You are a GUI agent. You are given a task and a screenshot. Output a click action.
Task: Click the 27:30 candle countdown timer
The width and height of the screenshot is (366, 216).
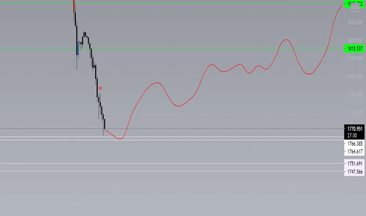(x=352, y=135)
